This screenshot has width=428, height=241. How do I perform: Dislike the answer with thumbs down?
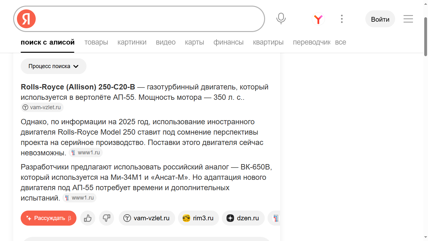(x=107, y=218)
